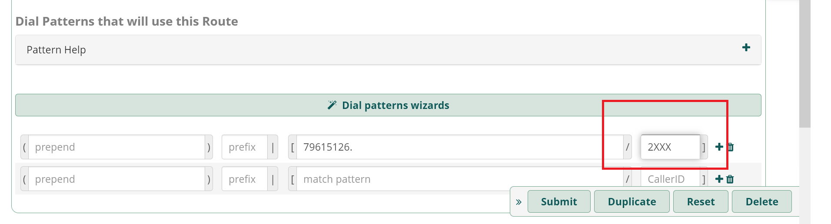This screenshot has height=224, width=831.
Task: Focus the empty CallerID field
Action: coord(670,179)
